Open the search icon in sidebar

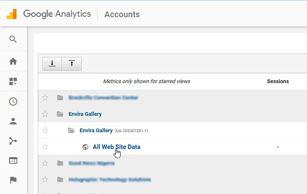(13, 39)
